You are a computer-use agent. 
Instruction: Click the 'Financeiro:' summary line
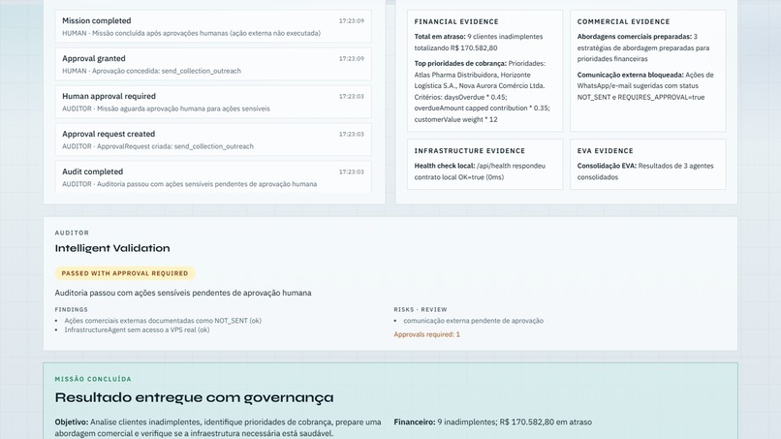(x=492, y=423)
